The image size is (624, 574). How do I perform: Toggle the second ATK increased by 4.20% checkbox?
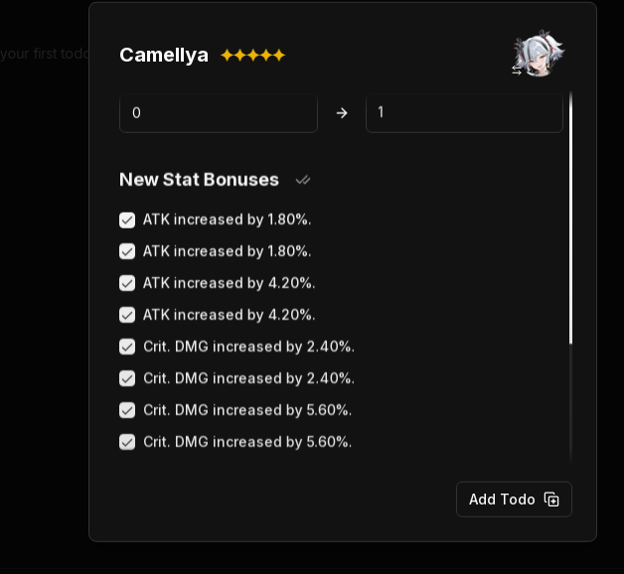tap(127, 315)
